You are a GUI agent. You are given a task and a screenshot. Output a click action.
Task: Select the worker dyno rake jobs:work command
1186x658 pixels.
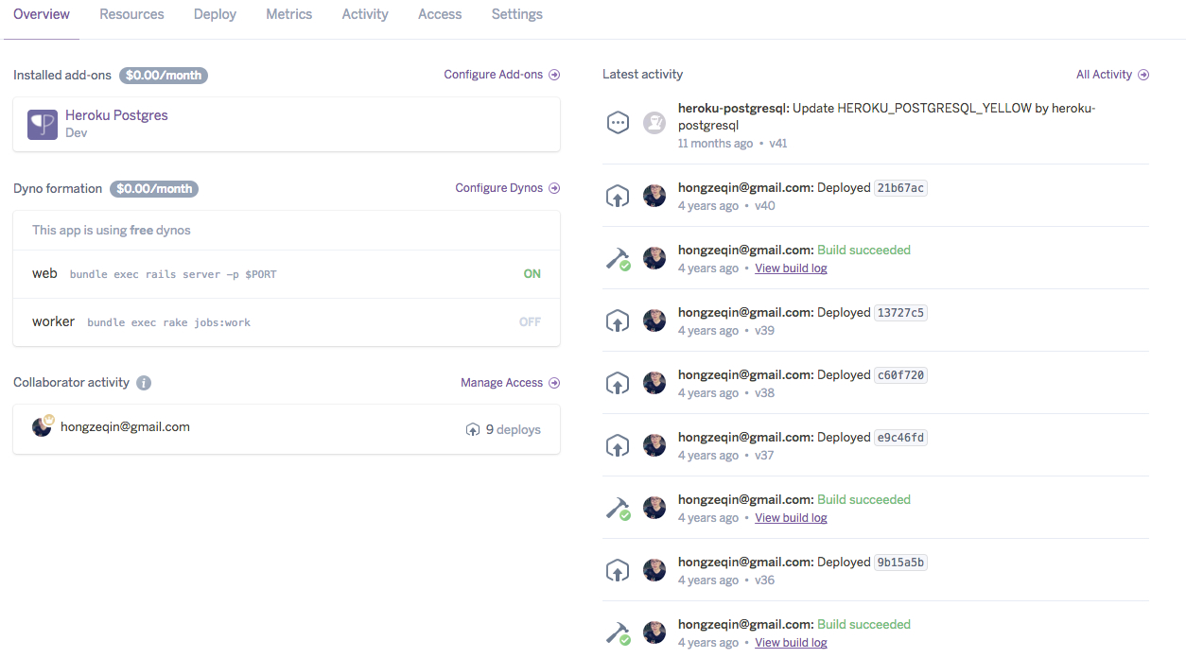[x=168, y=323]
